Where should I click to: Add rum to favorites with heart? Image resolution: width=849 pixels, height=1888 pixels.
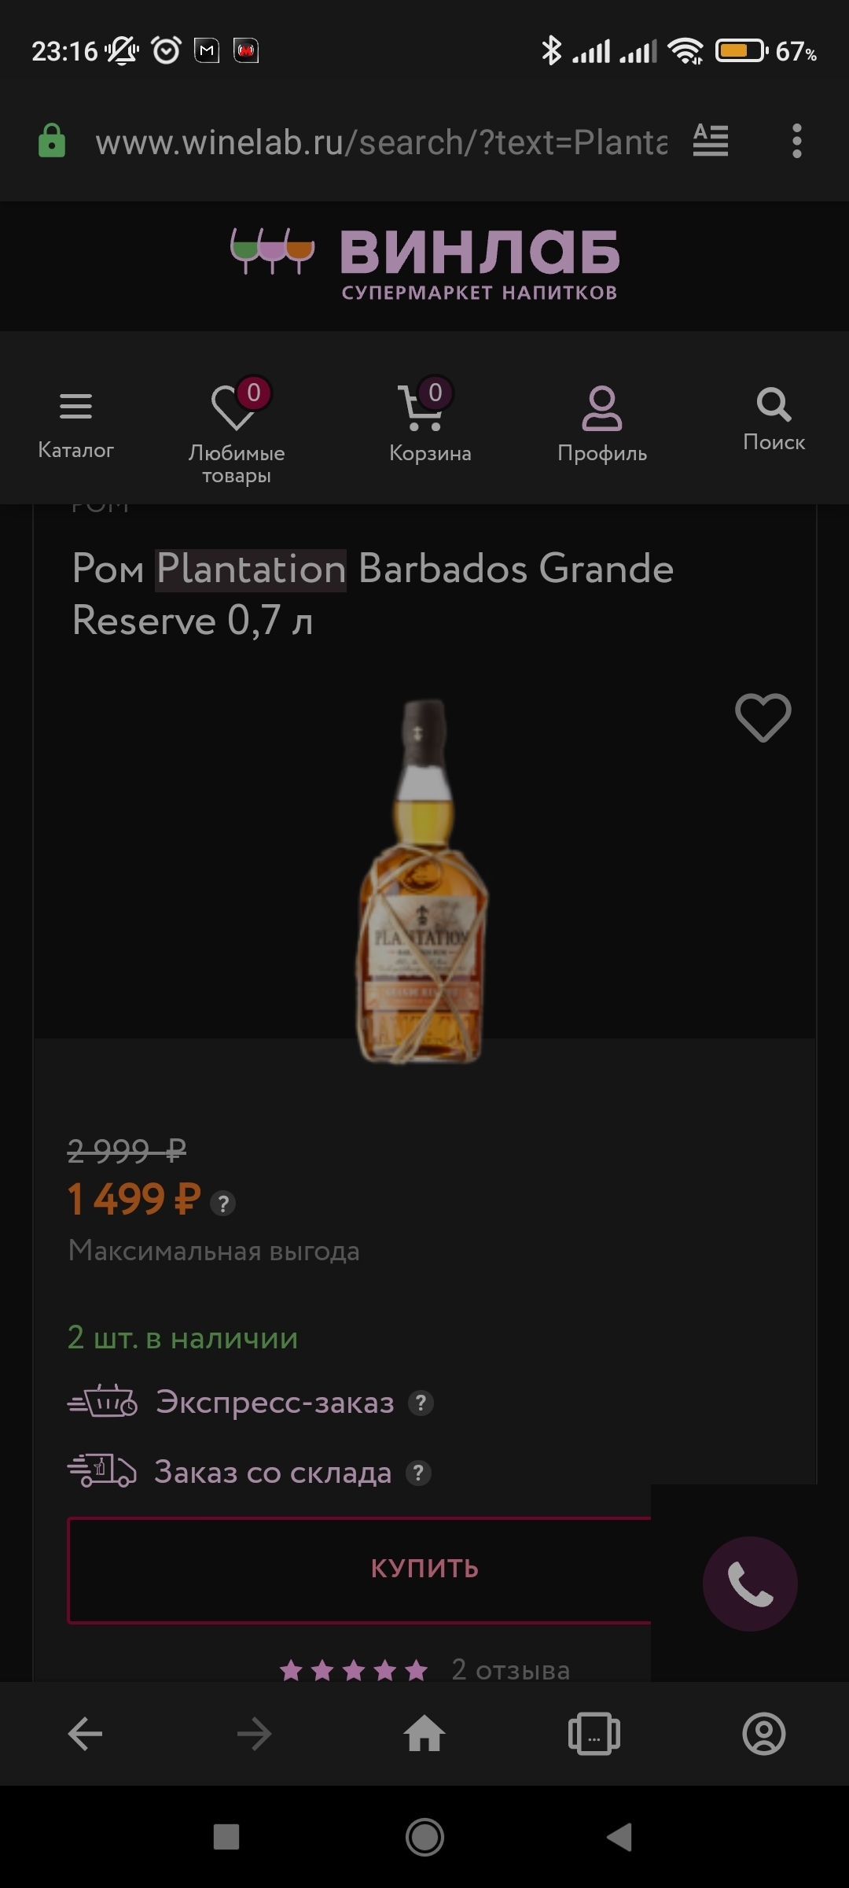pos(763,717)
